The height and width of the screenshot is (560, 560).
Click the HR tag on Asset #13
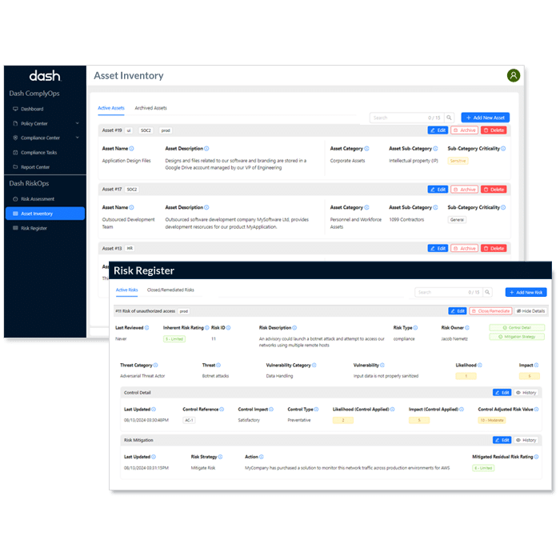tap(130, 248)
